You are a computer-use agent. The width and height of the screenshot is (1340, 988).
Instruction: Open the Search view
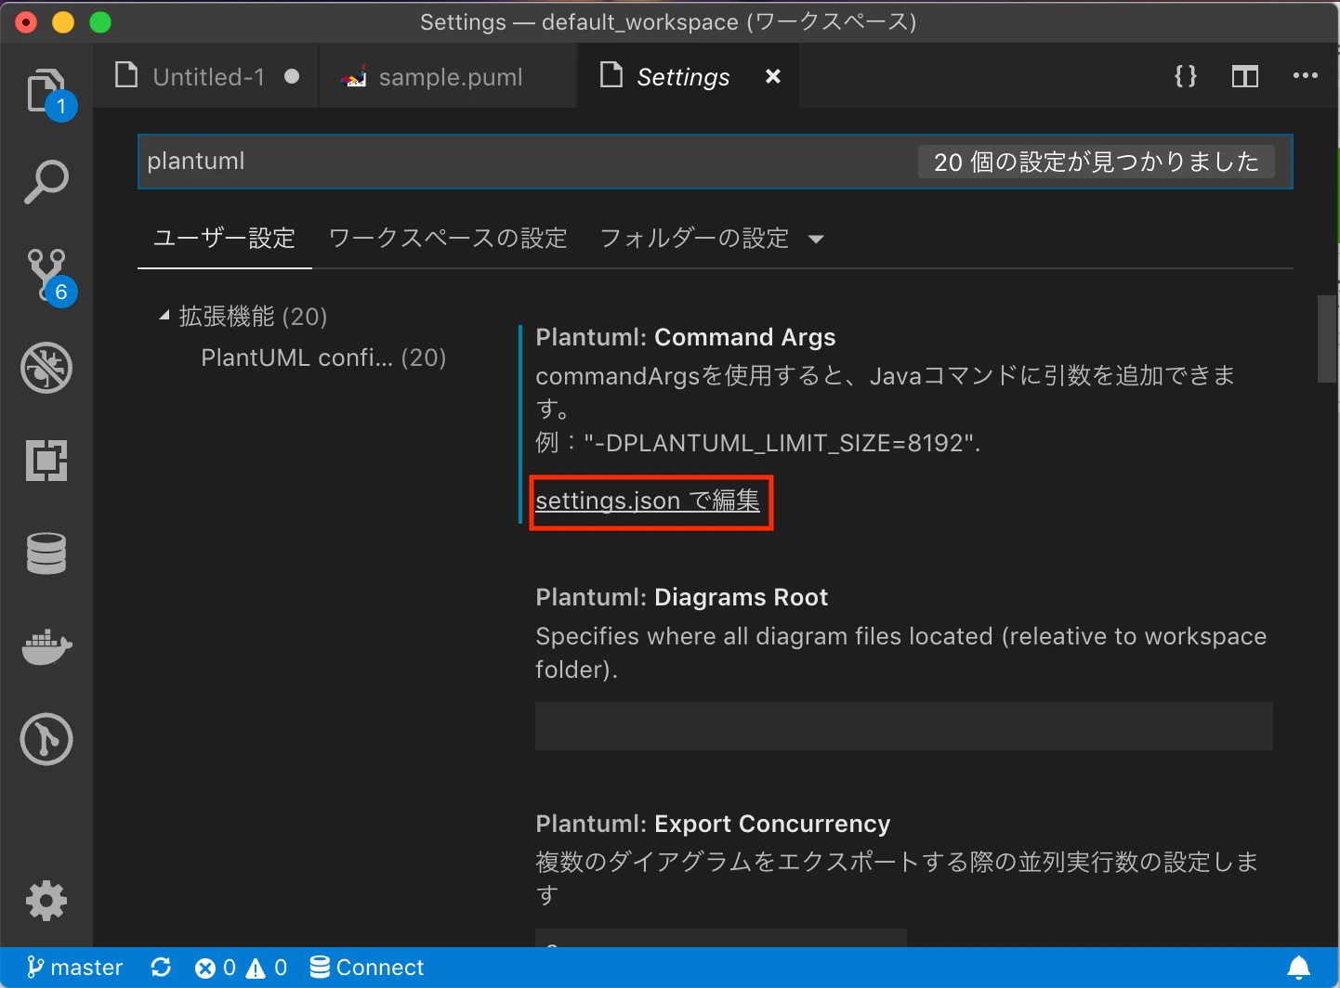point(46,182)
